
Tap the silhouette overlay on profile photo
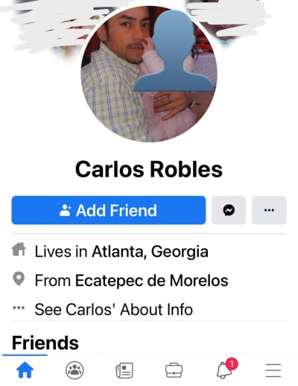[174, 51]
